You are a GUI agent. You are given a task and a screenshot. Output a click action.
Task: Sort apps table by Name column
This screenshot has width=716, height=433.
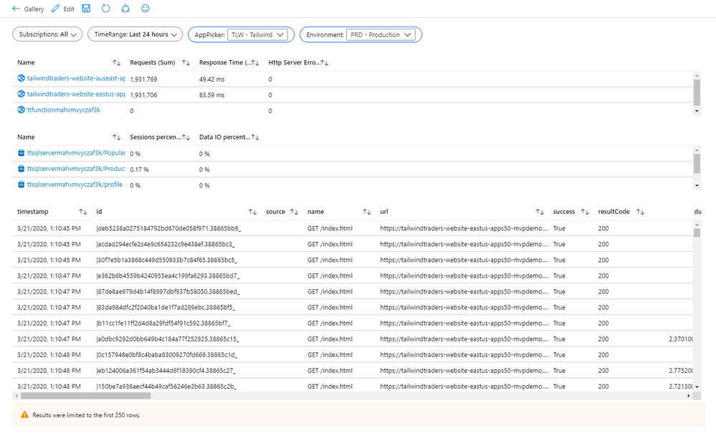pos(116,62)
